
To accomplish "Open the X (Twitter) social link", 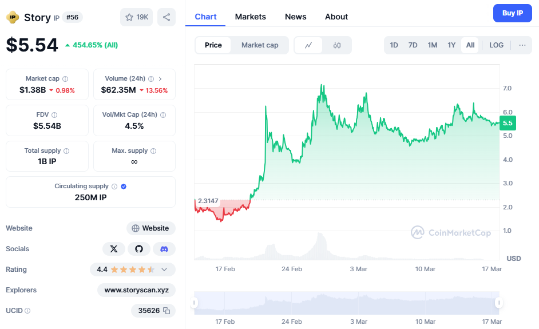I will coord(113,249).
